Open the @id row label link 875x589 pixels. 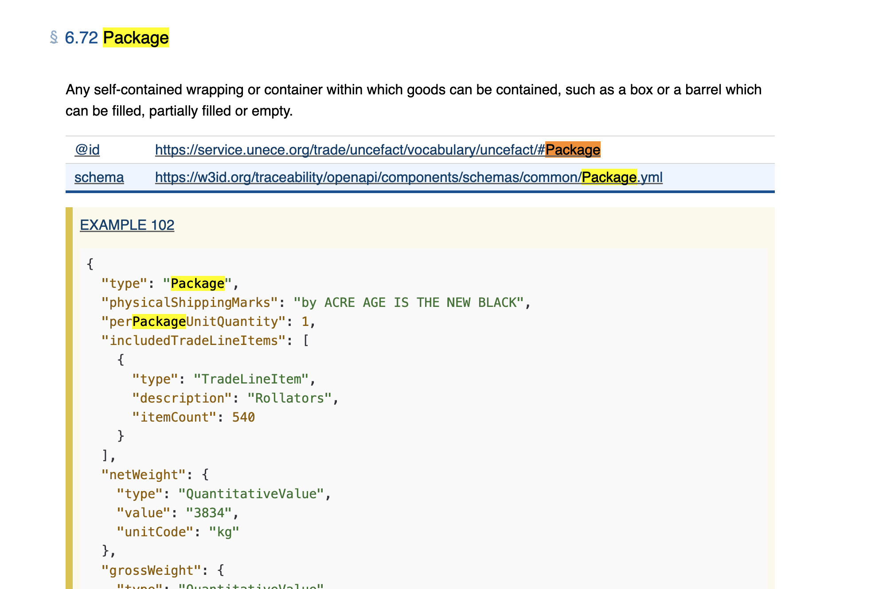pos(87,150)
